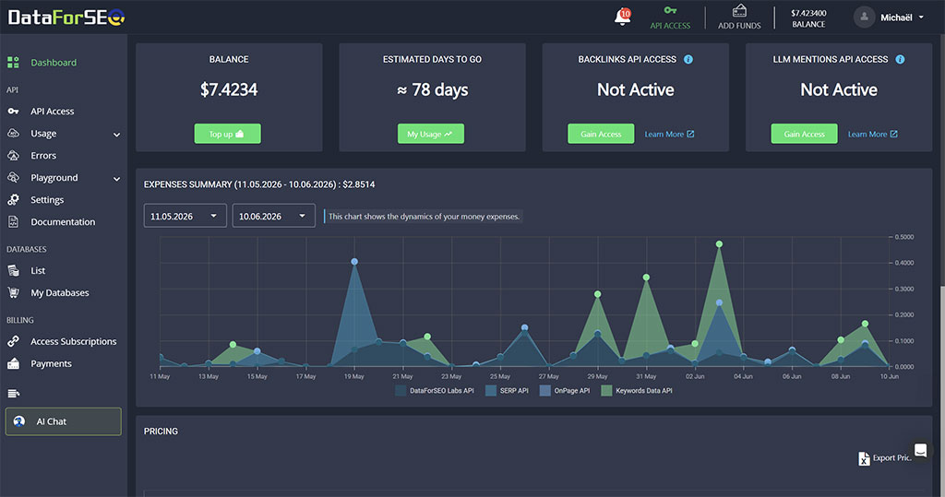Select Dashboard in the sidebar
Viewport: 945px width, 497px height.
(54, 62)
